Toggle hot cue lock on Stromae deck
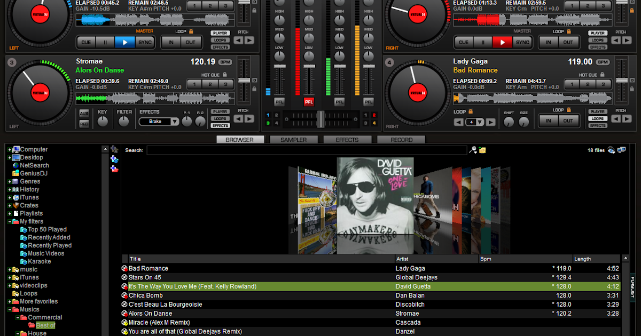 pos(225,75)
